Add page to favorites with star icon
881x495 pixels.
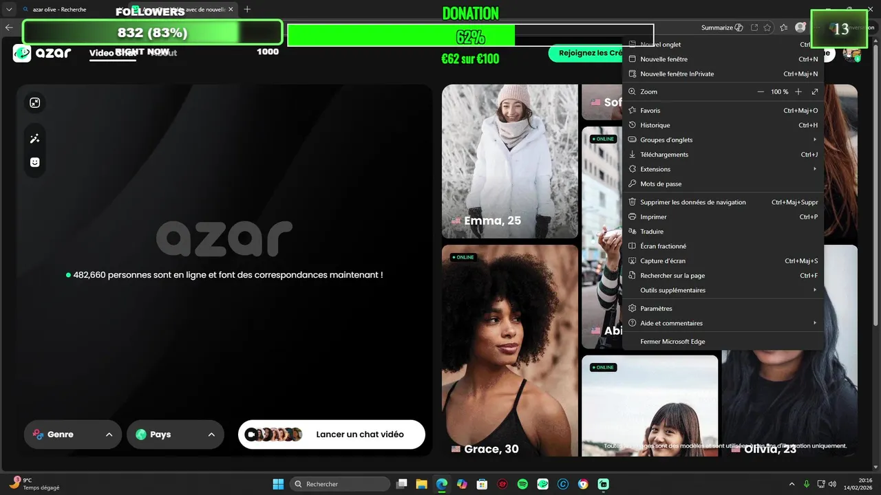[x=769, y=27]
